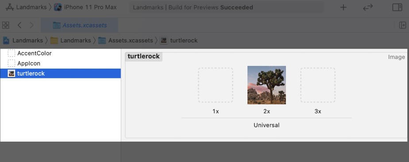The image size is (409, 162).
Task: Click the empty 1x image well
Action: [x=216, y=85]
